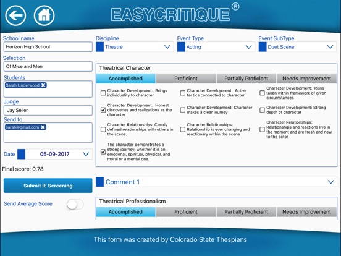The image size is (341, 256).
Task: Enable the Send Average Score switch
Action: (x=75, y=205)
